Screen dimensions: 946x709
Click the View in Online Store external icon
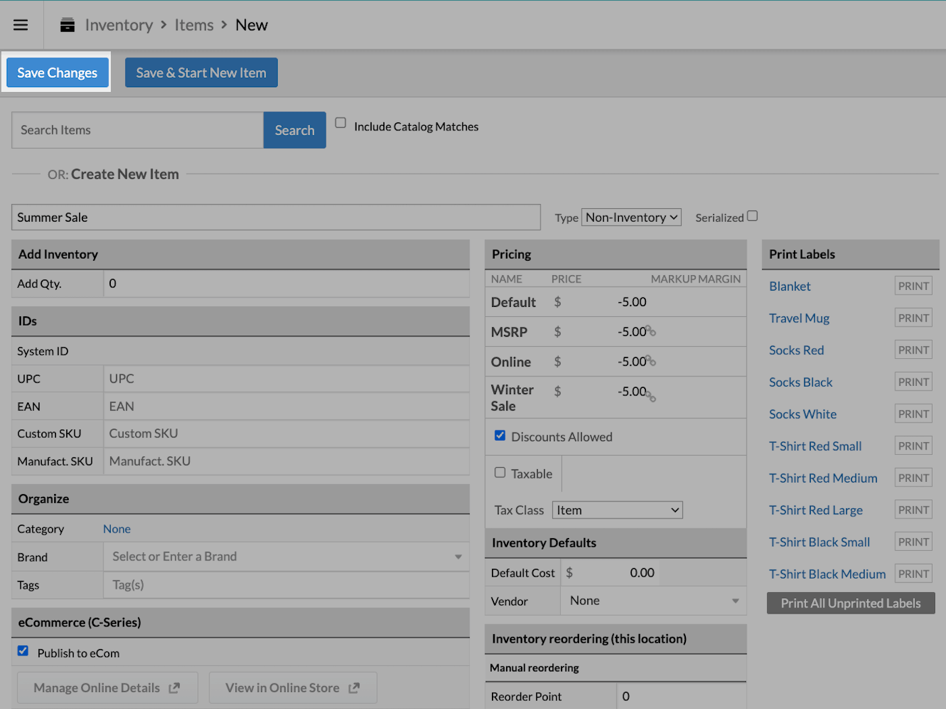click(354, 687)
